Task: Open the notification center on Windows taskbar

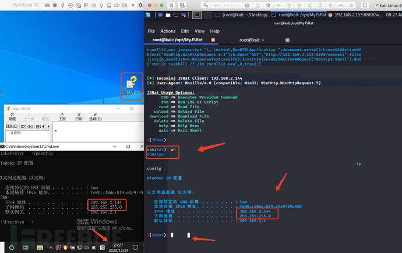Action: tap(135, 247)
